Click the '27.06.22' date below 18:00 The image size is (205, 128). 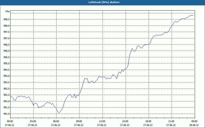(x=148, y=125)
